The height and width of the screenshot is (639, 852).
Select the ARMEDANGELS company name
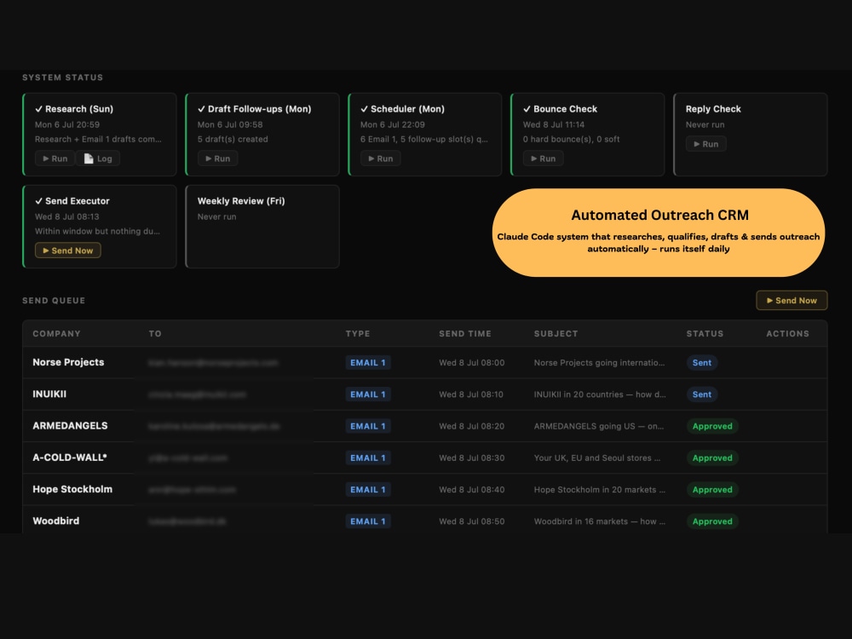[70, 426]
